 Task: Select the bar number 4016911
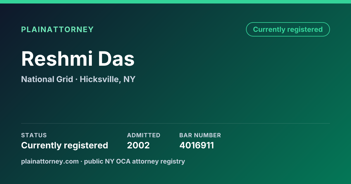point(197,145)
